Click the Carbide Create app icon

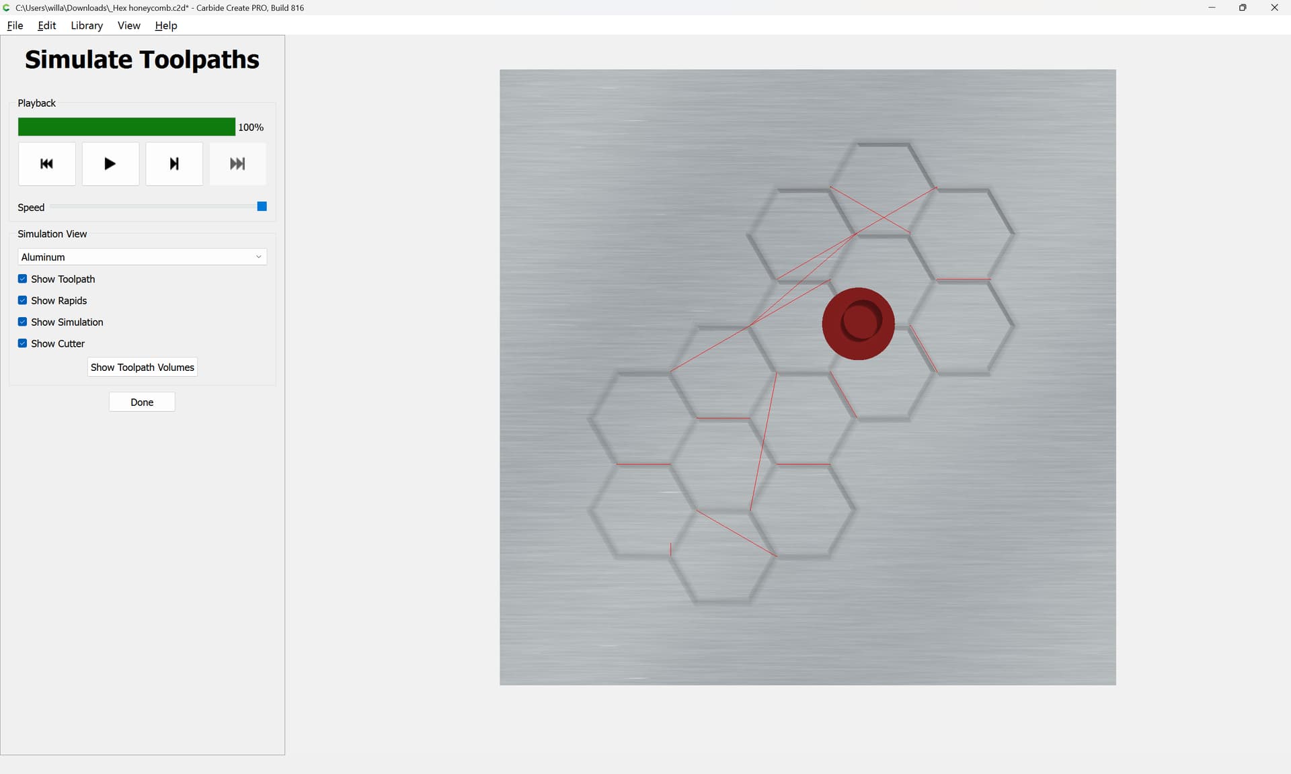tap(7, 7)
